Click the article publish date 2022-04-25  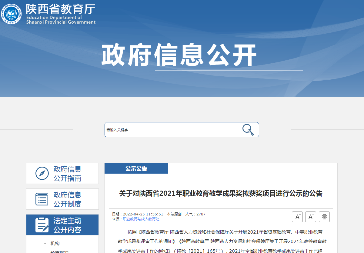143,214
